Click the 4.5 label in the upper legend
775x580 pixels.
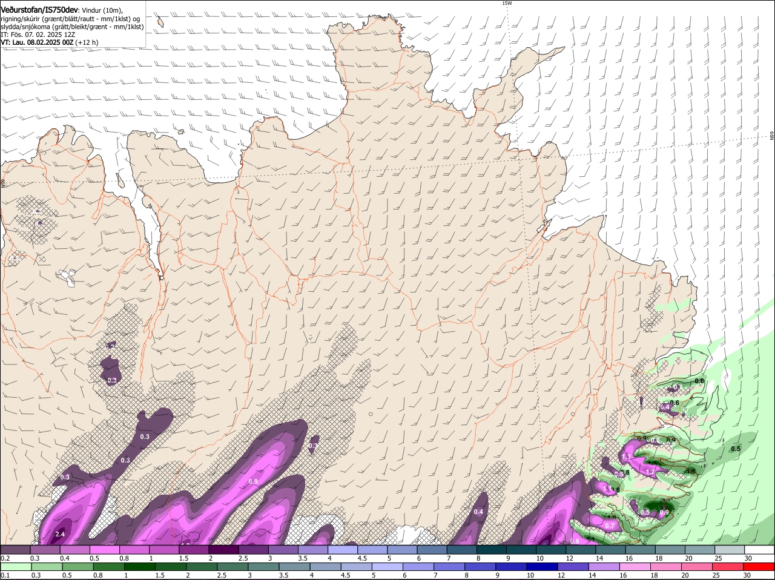click(363, 558)
